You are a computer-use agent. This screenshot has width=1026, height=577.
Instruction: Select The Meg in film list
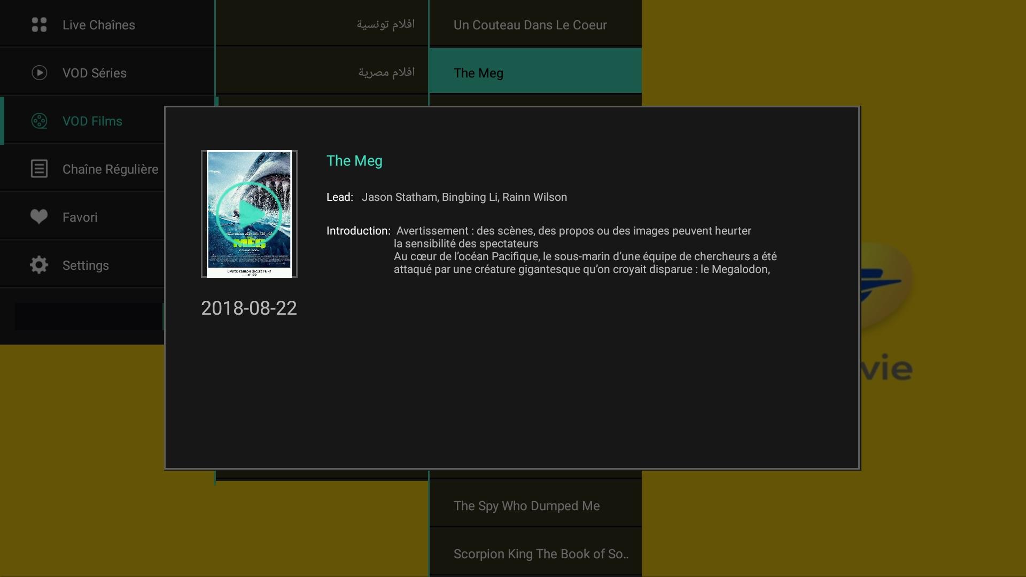[x=535, y=71]
